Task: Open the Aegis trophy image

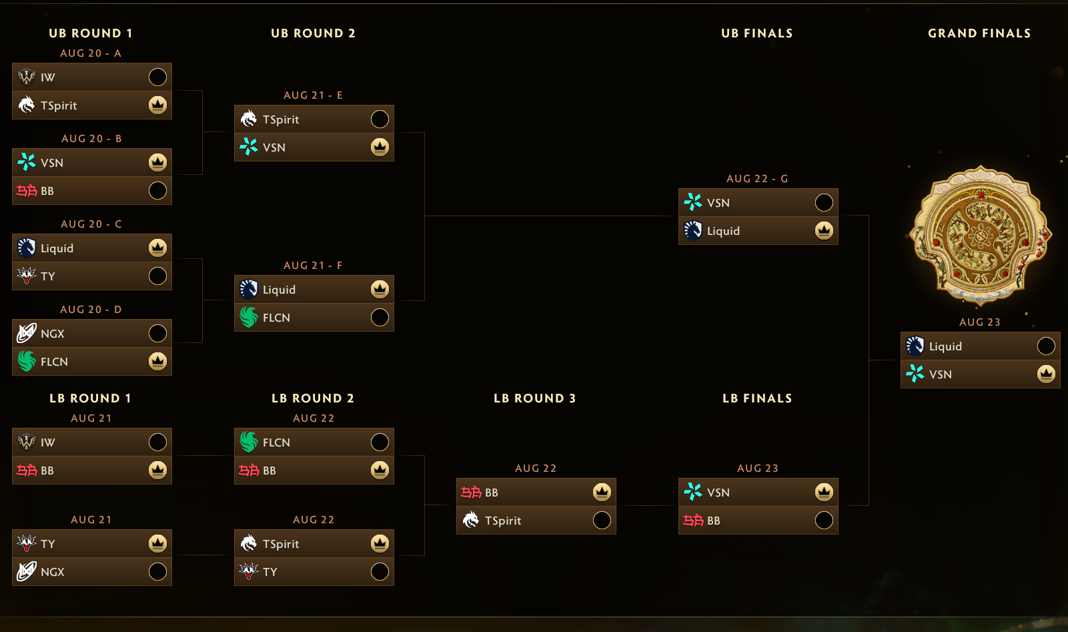Action: 980,236
